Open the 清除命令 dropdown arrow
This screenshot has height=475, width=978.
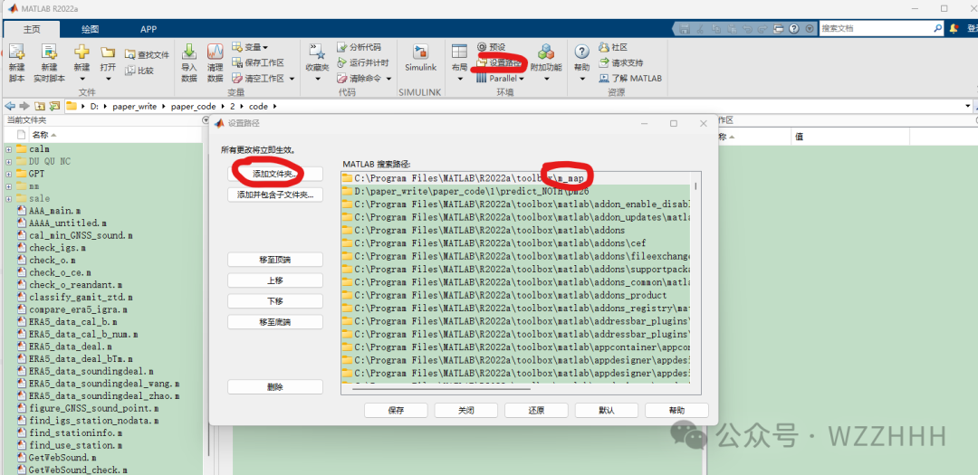pos(388,79)
